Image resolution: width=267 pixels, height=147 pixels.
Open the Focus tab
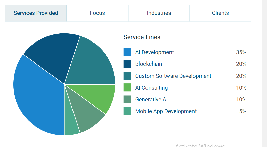[x=97, y=13]
